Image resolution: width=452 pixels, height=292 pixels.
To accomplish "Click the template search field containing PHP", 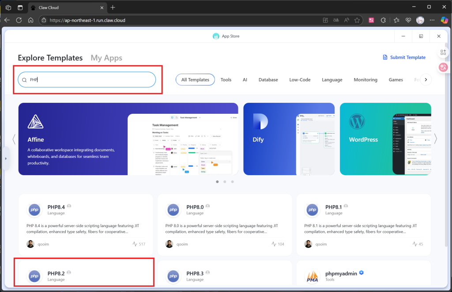I will (x=87, y=79).
